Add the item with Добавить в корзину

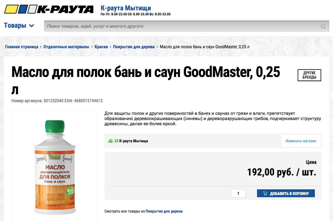point(286,194)
